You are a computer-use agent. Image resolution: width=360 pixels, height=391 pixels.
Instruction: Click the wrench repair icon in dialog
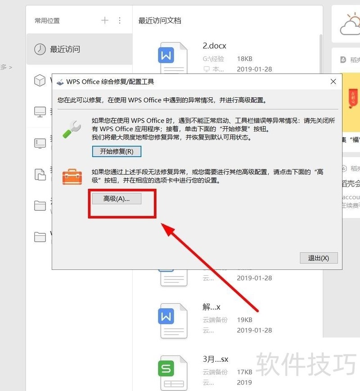[x=72, y=129]
